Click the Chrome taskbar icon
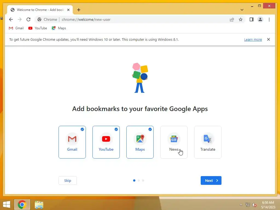This screenshot has width=280, height=210. 22,205
